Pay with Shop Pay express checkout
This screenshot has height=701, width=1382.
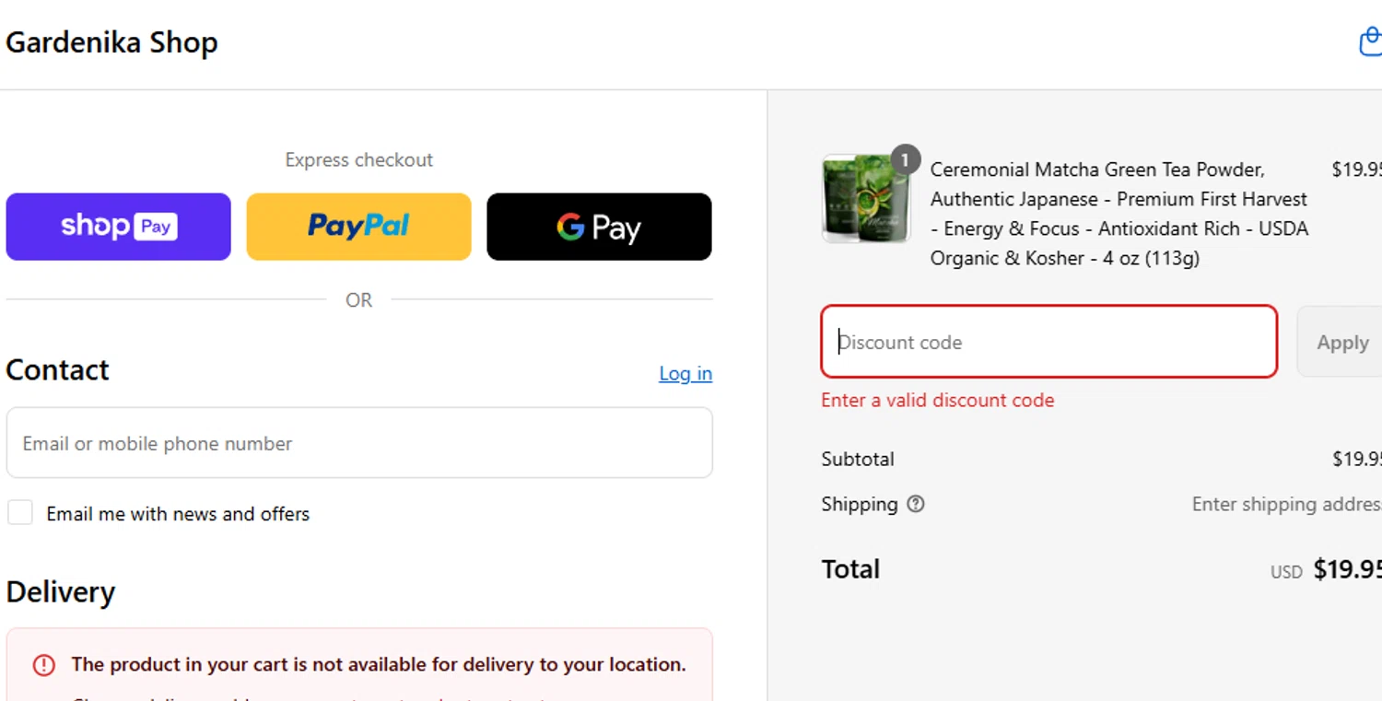(x=119, y=227)
